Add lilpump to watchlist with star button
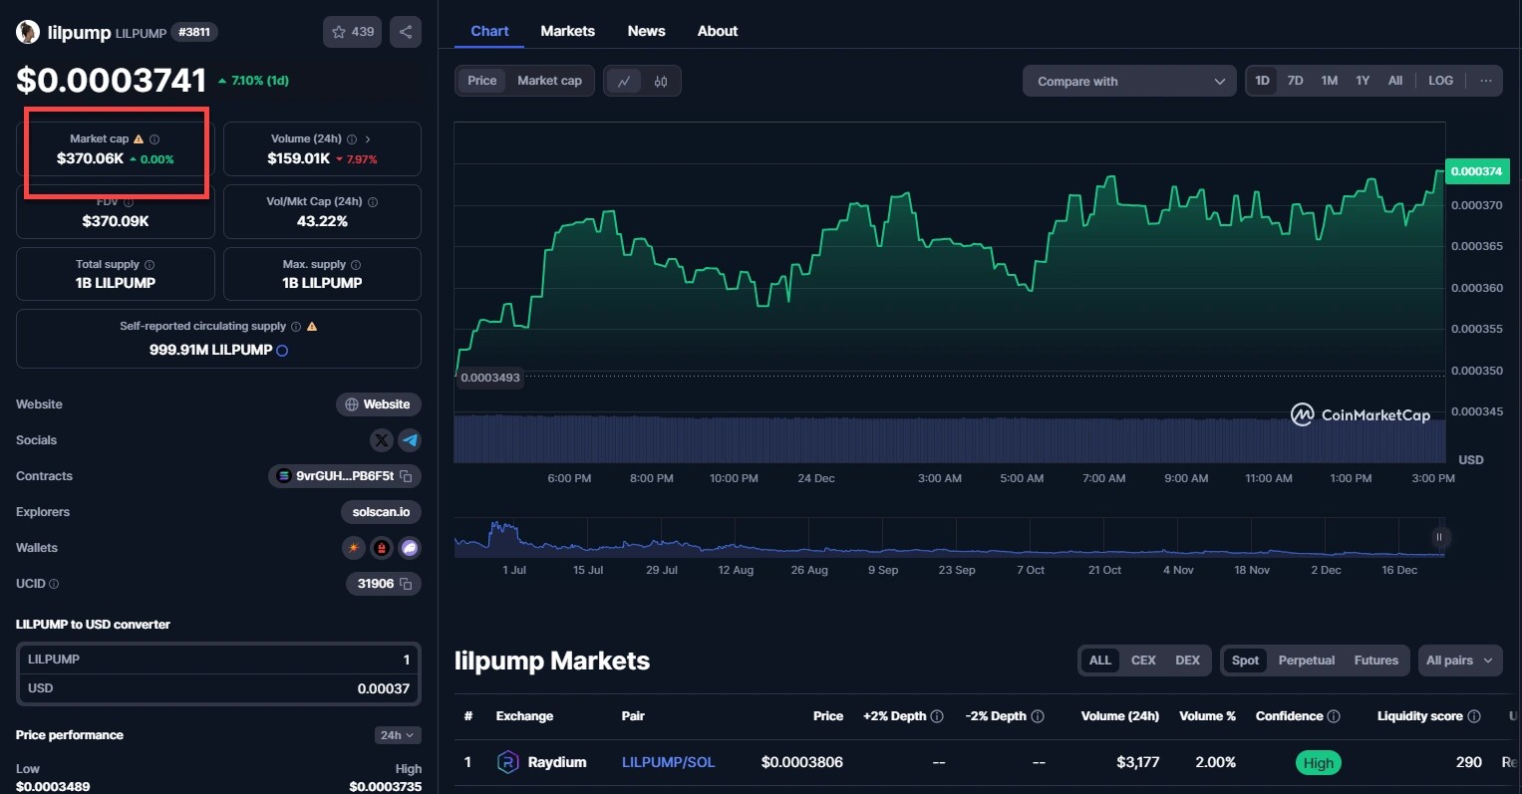This screenshot has height=794, width=1522. click(x=352, y=32)
